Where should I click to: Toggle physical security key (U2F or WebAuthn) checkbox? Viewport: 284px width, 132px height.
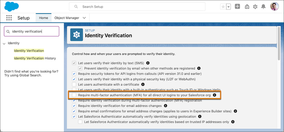coord(74,79)
